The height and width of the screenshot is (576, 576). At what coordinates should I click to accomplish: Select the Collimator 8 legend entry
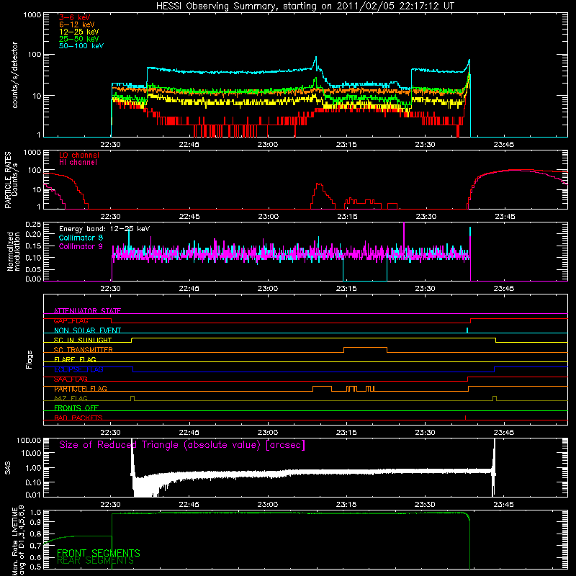pyautogui.click(x=81, y=238)
